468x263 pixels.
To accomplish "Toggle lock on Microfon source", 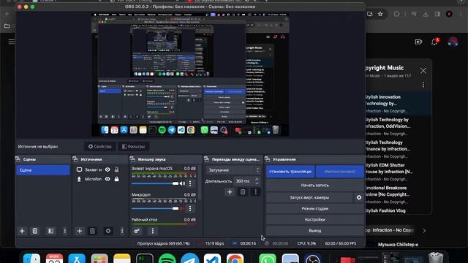I will [117, 179].
